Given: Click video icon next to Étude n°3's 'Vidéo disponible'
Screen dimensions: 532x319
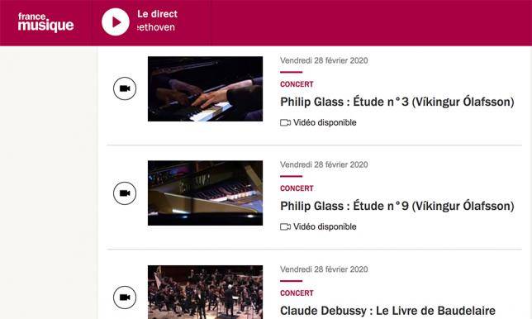Looking at the screenshot, I should (x=285, y=122).
